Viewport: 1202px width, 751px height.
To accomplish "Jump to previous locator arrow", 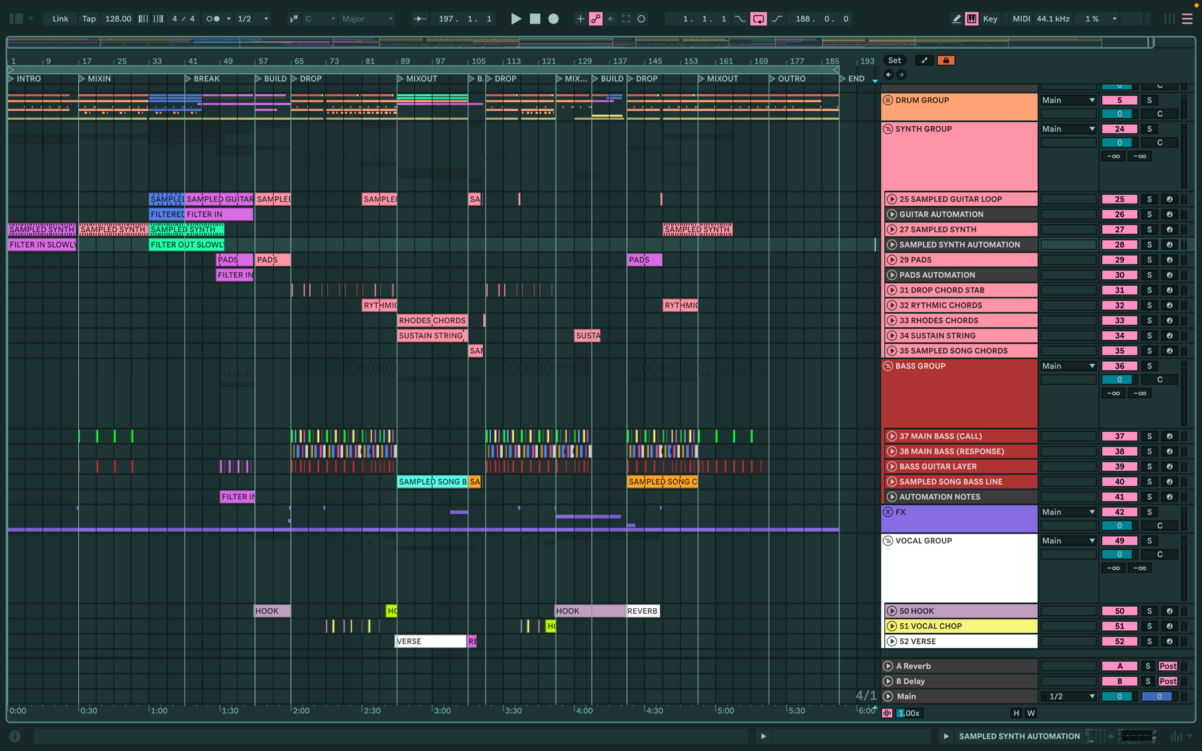I will coord(888,75).
